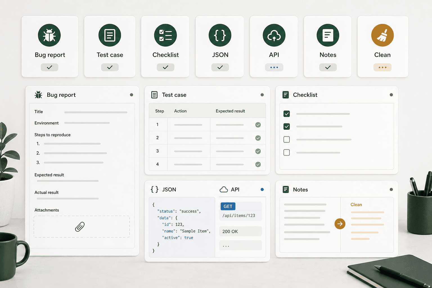Check the fourth checklist item box

pyautogui.click(x=287, y=152)
